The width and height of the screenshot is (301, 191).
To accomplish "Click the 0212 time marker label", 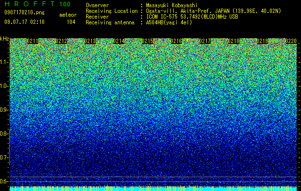I will [x=61, y=41].
